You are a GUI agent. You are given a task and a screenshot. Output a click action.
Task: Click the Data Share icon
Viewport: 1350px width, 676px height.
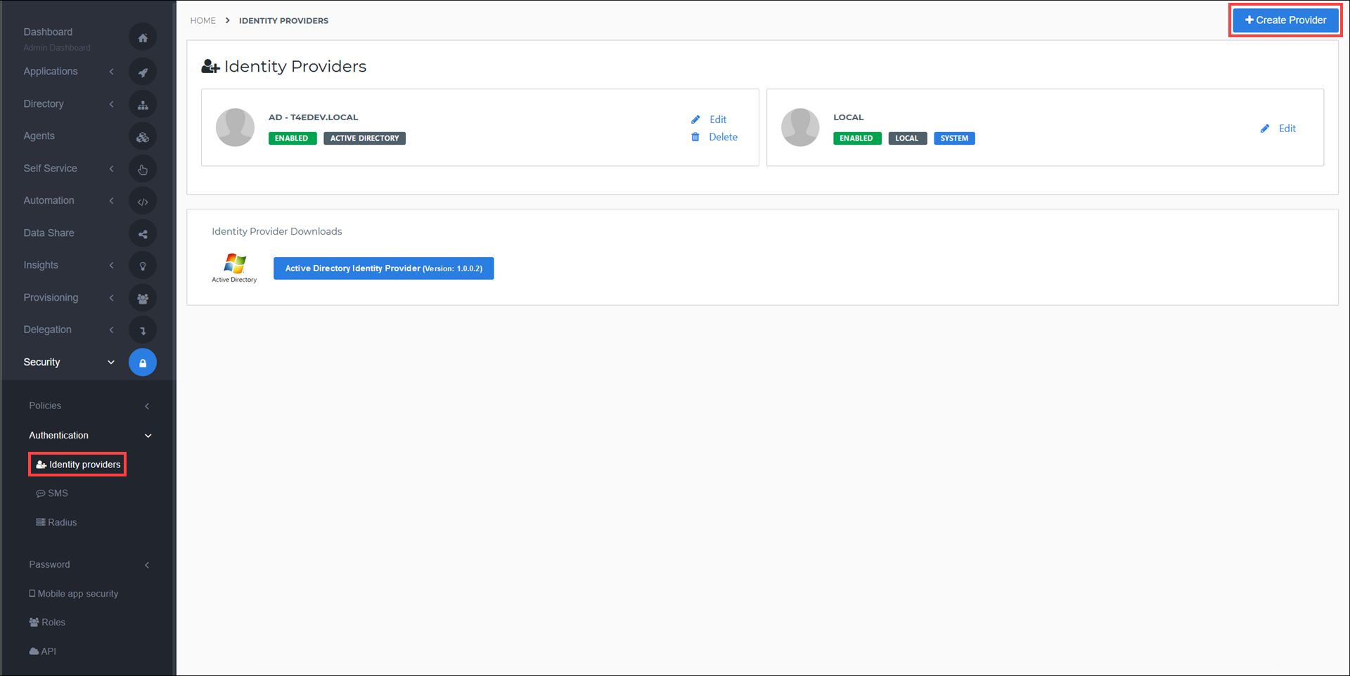click(x=143, y=234)
